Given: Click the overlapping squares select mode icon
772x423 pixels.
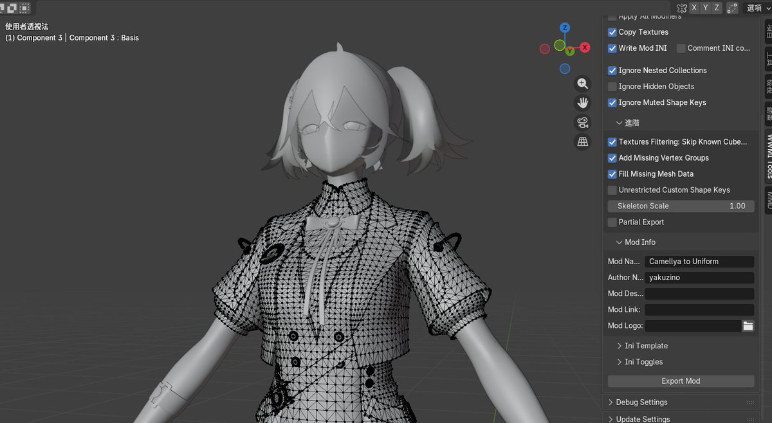Looking at the screenshot, I should [13, 8].
